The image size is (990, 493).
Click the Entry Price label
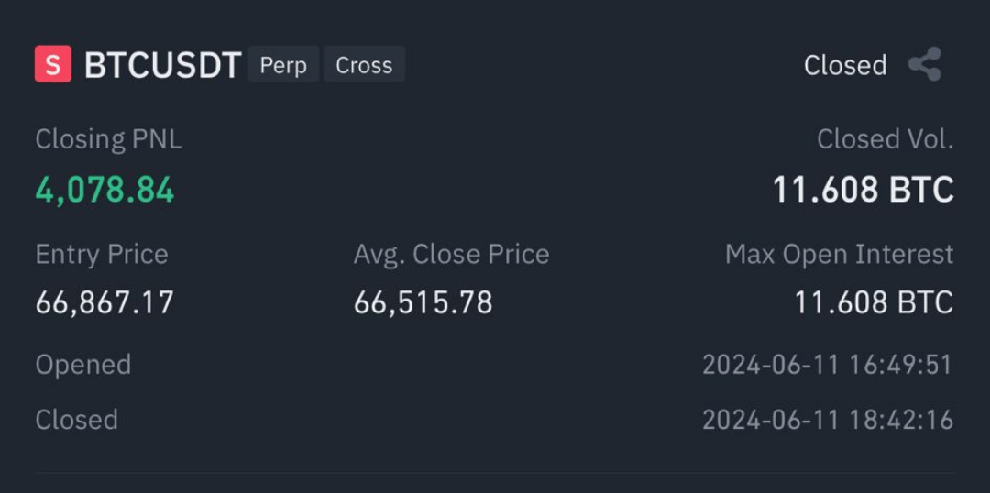click(x=102, y=255)
